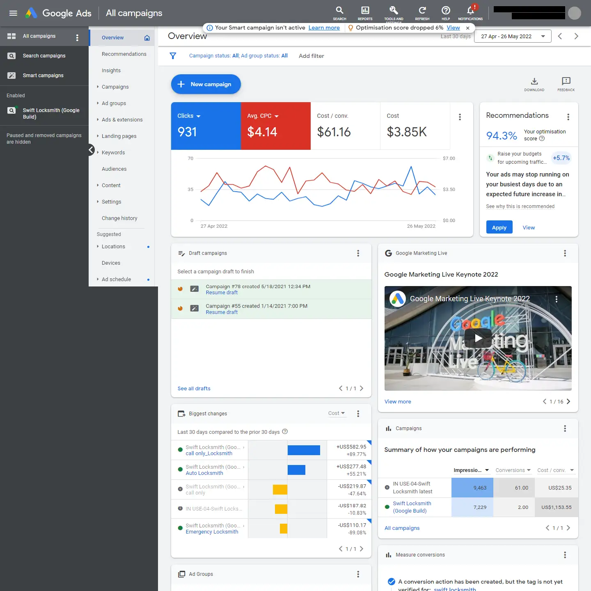The height and width of the screenshot is (591, 591).
Task: Open the Notifications bell
Action: pos(470,13)
